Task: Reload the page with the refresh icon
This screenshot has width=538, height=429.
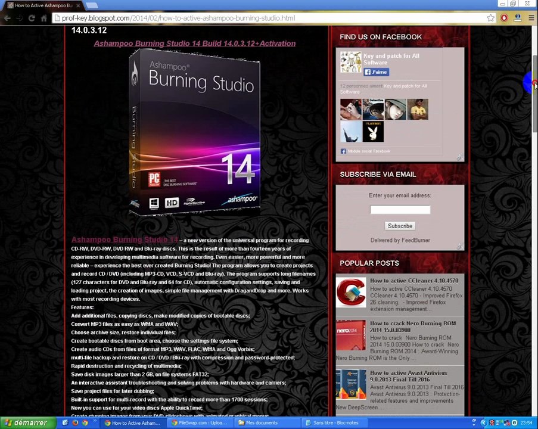Action: click(32, 18)
